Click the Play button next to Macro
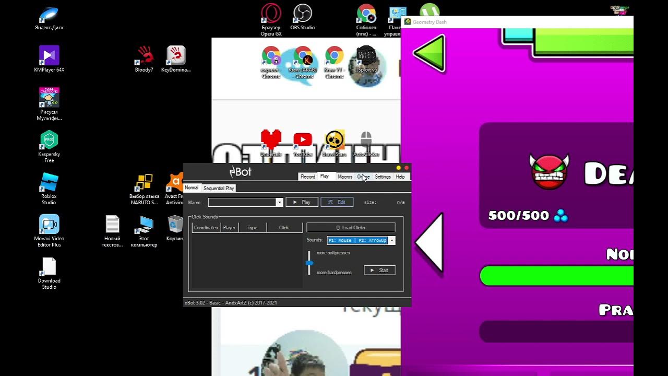Image resolution: width=668 pixels, height=376 pixels. coord(302,202)
